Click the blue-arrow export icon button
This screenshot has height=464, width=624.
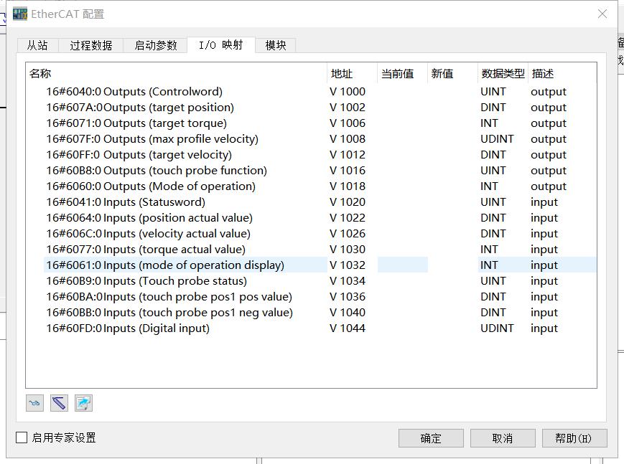pos(83,403)
